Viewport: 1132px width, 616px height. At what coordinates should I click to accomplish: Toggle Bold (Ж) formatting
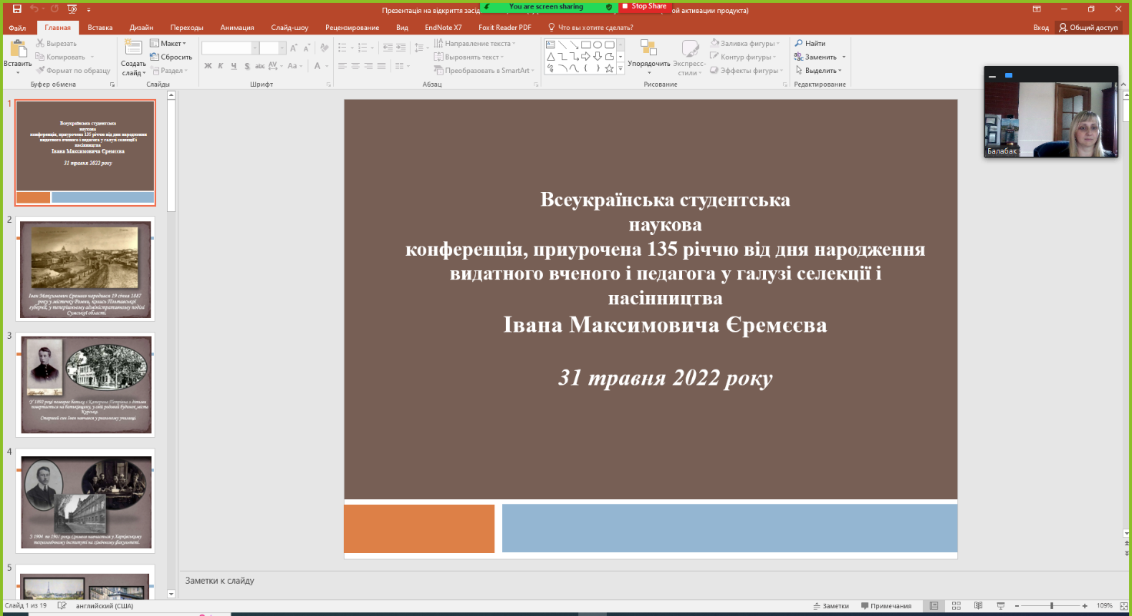click(x=208, y=66)
